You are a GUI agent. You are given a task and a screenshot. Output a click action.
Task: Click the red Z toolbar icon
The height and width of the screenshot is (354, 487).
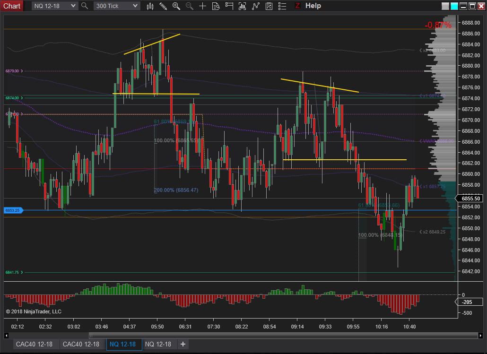coord(297,6)
